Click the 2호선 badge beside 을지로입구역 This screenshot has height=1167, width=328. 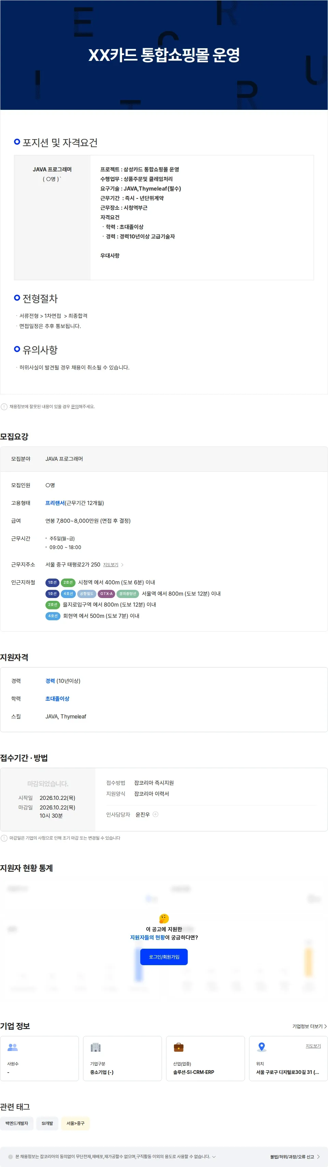pyautogui.click(x=53, y=604)
